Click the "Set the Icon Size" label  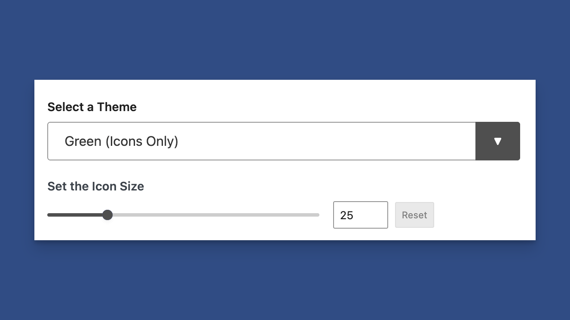pos(95,186)
